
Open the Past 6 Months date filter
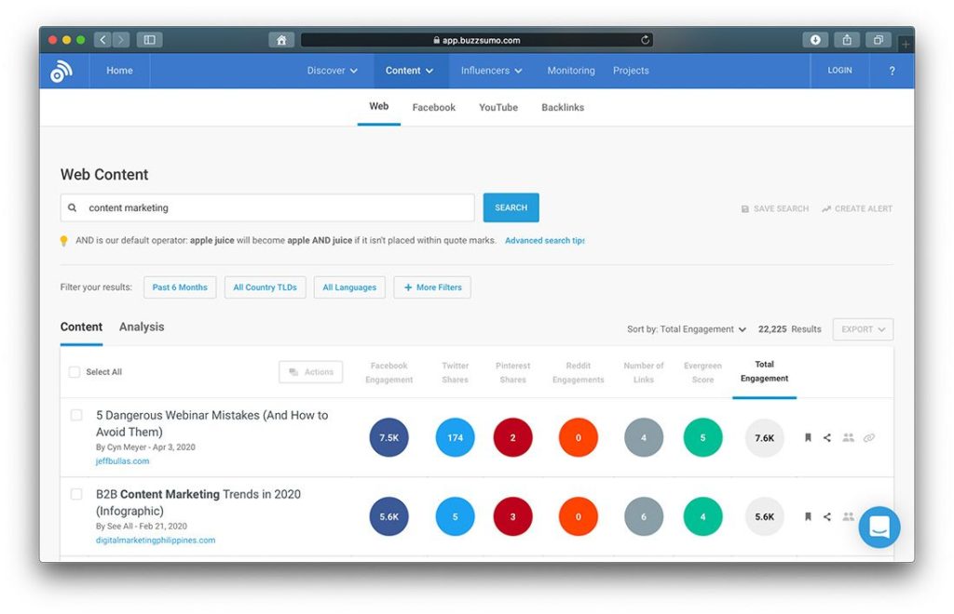point(180,287)
